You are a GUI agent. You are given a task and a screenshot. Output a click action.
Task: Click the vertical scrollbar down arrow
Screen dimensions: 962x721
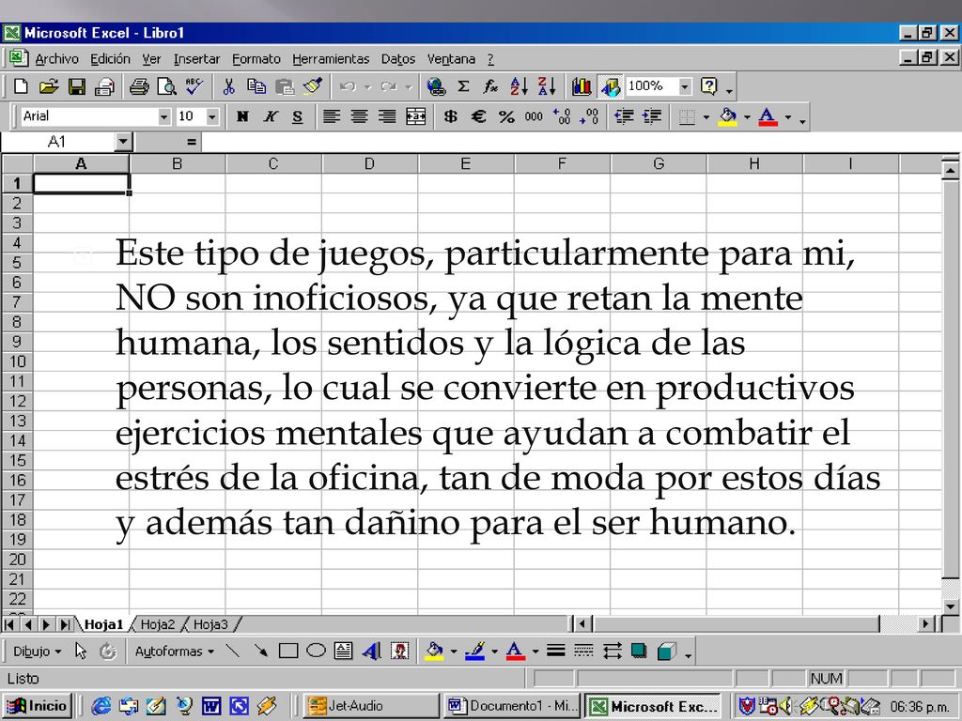[x=951, y=606]
